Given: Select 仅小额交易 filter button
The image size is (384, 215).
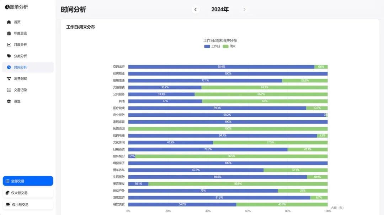Looking at the screenshot, I should pos(28,204).
